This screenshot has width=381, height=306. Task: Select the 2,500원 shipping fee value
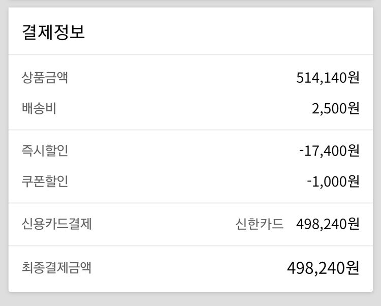pos(335,108)
